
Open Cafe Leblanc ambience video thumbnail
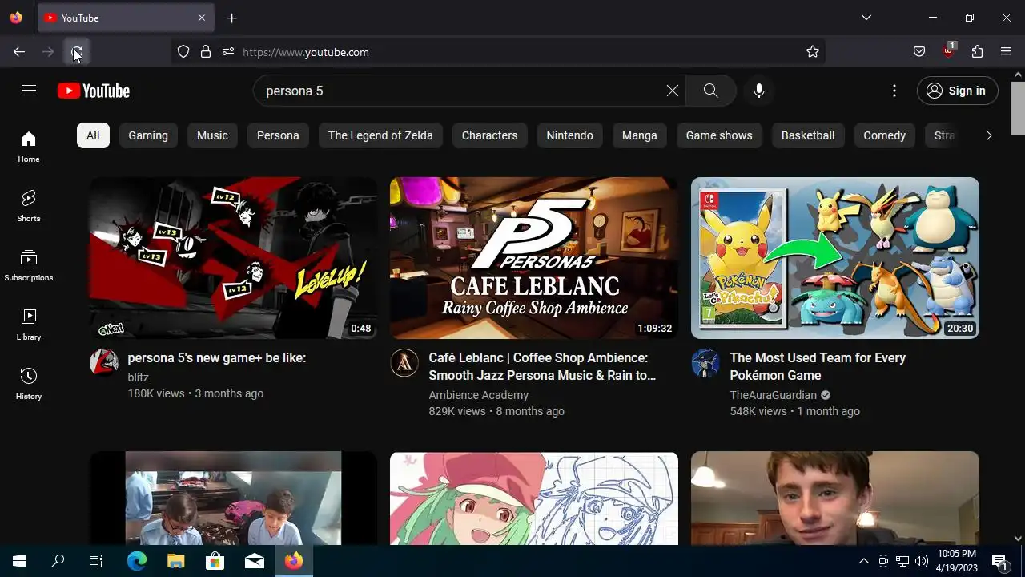click(x=534, y=258)
